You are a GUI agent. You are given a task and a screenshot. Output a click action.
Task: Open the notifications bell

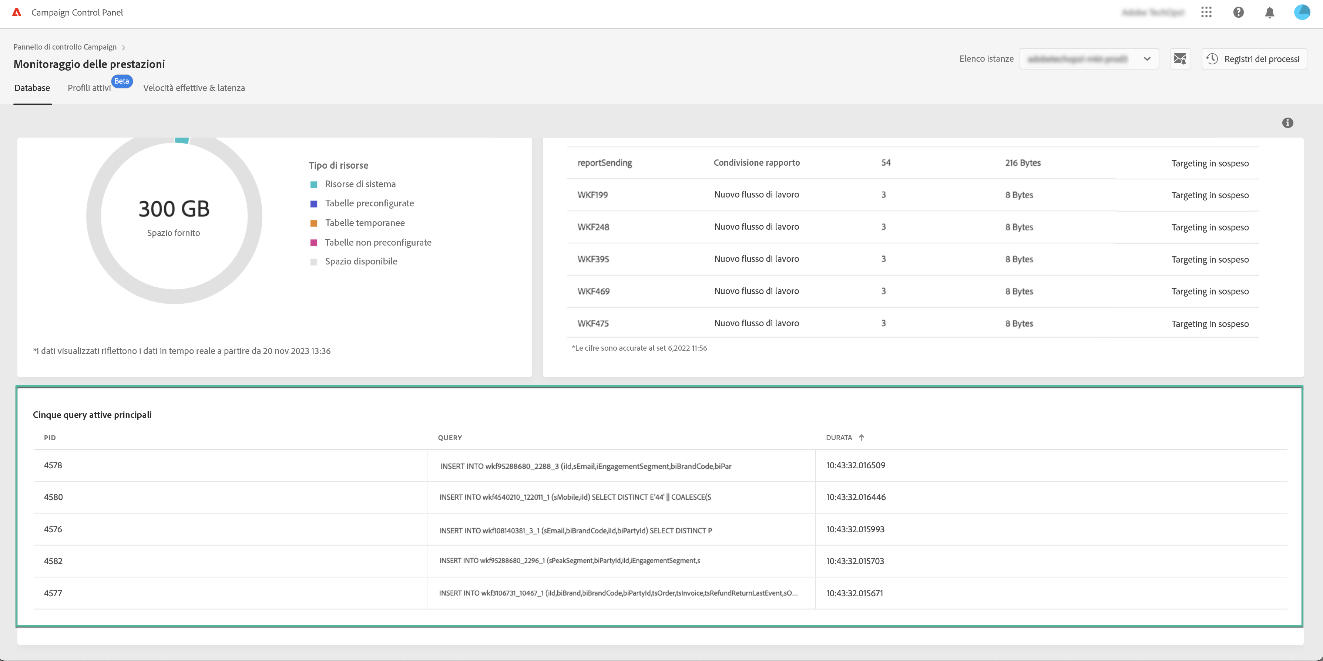(x=1270, y=12)
